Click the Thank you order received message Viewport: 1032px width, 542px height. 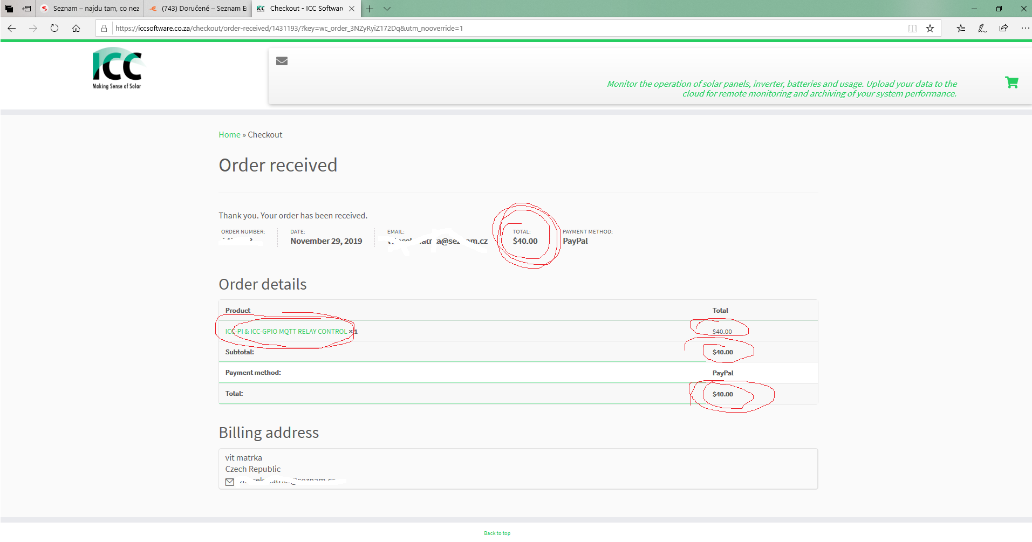[293, 216]
